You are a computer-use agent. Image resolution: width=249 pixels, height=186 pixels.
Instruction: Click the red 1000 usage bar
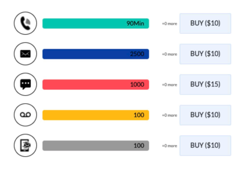pyautogui.click(x=96, y=85)
